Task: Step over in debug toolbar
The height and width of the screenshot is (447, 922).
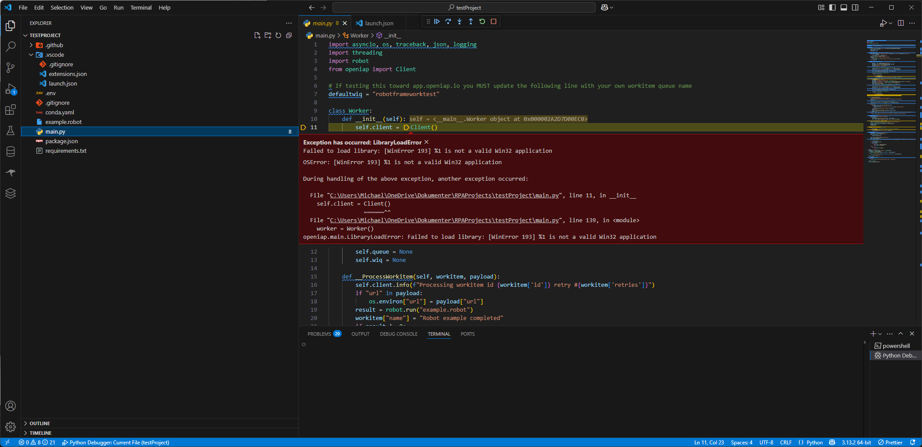Action: click(x=448, y=21)
